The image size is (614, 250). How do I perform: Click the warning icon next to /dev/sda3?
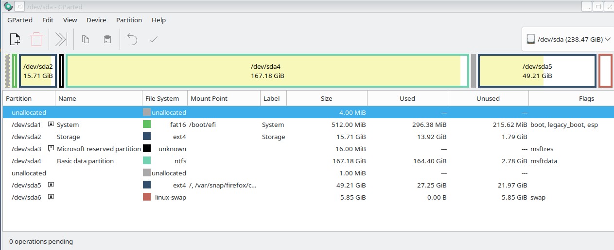[x=51, y=149]
